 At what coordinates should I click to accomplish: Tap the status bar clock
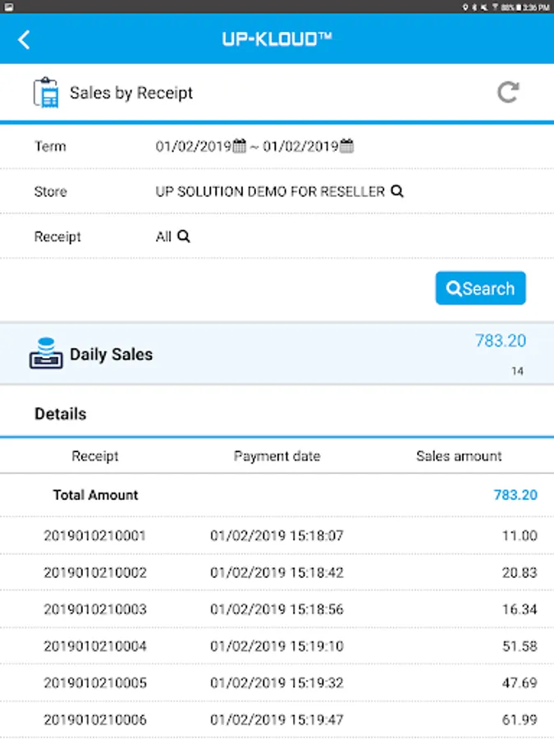pos(536,7)
